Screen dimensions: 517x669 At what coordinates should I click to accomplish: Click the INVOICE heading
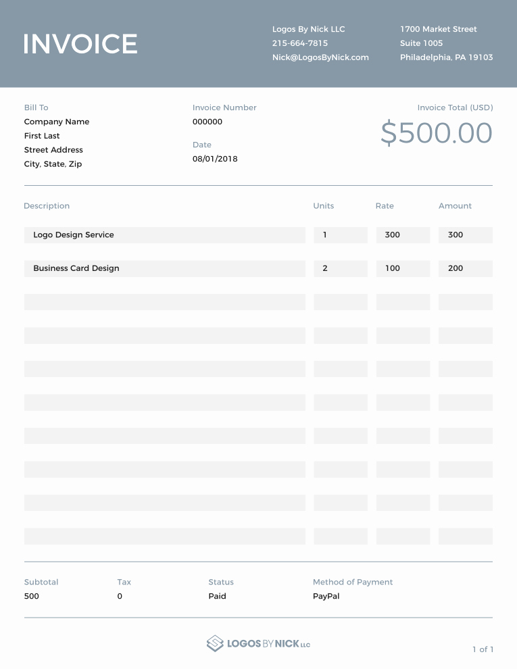pyautogui.click(x=80, y=43)
